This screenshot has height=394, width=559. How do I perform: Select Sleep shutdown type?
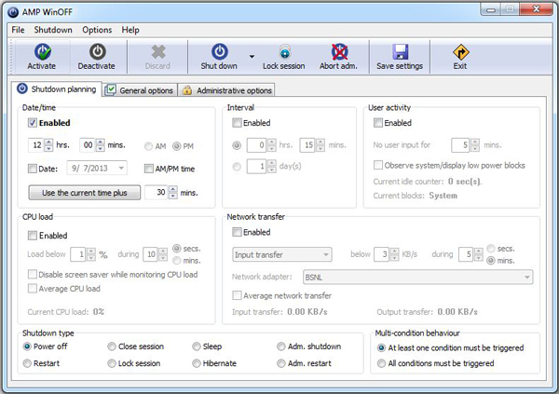tap(197, 346)
